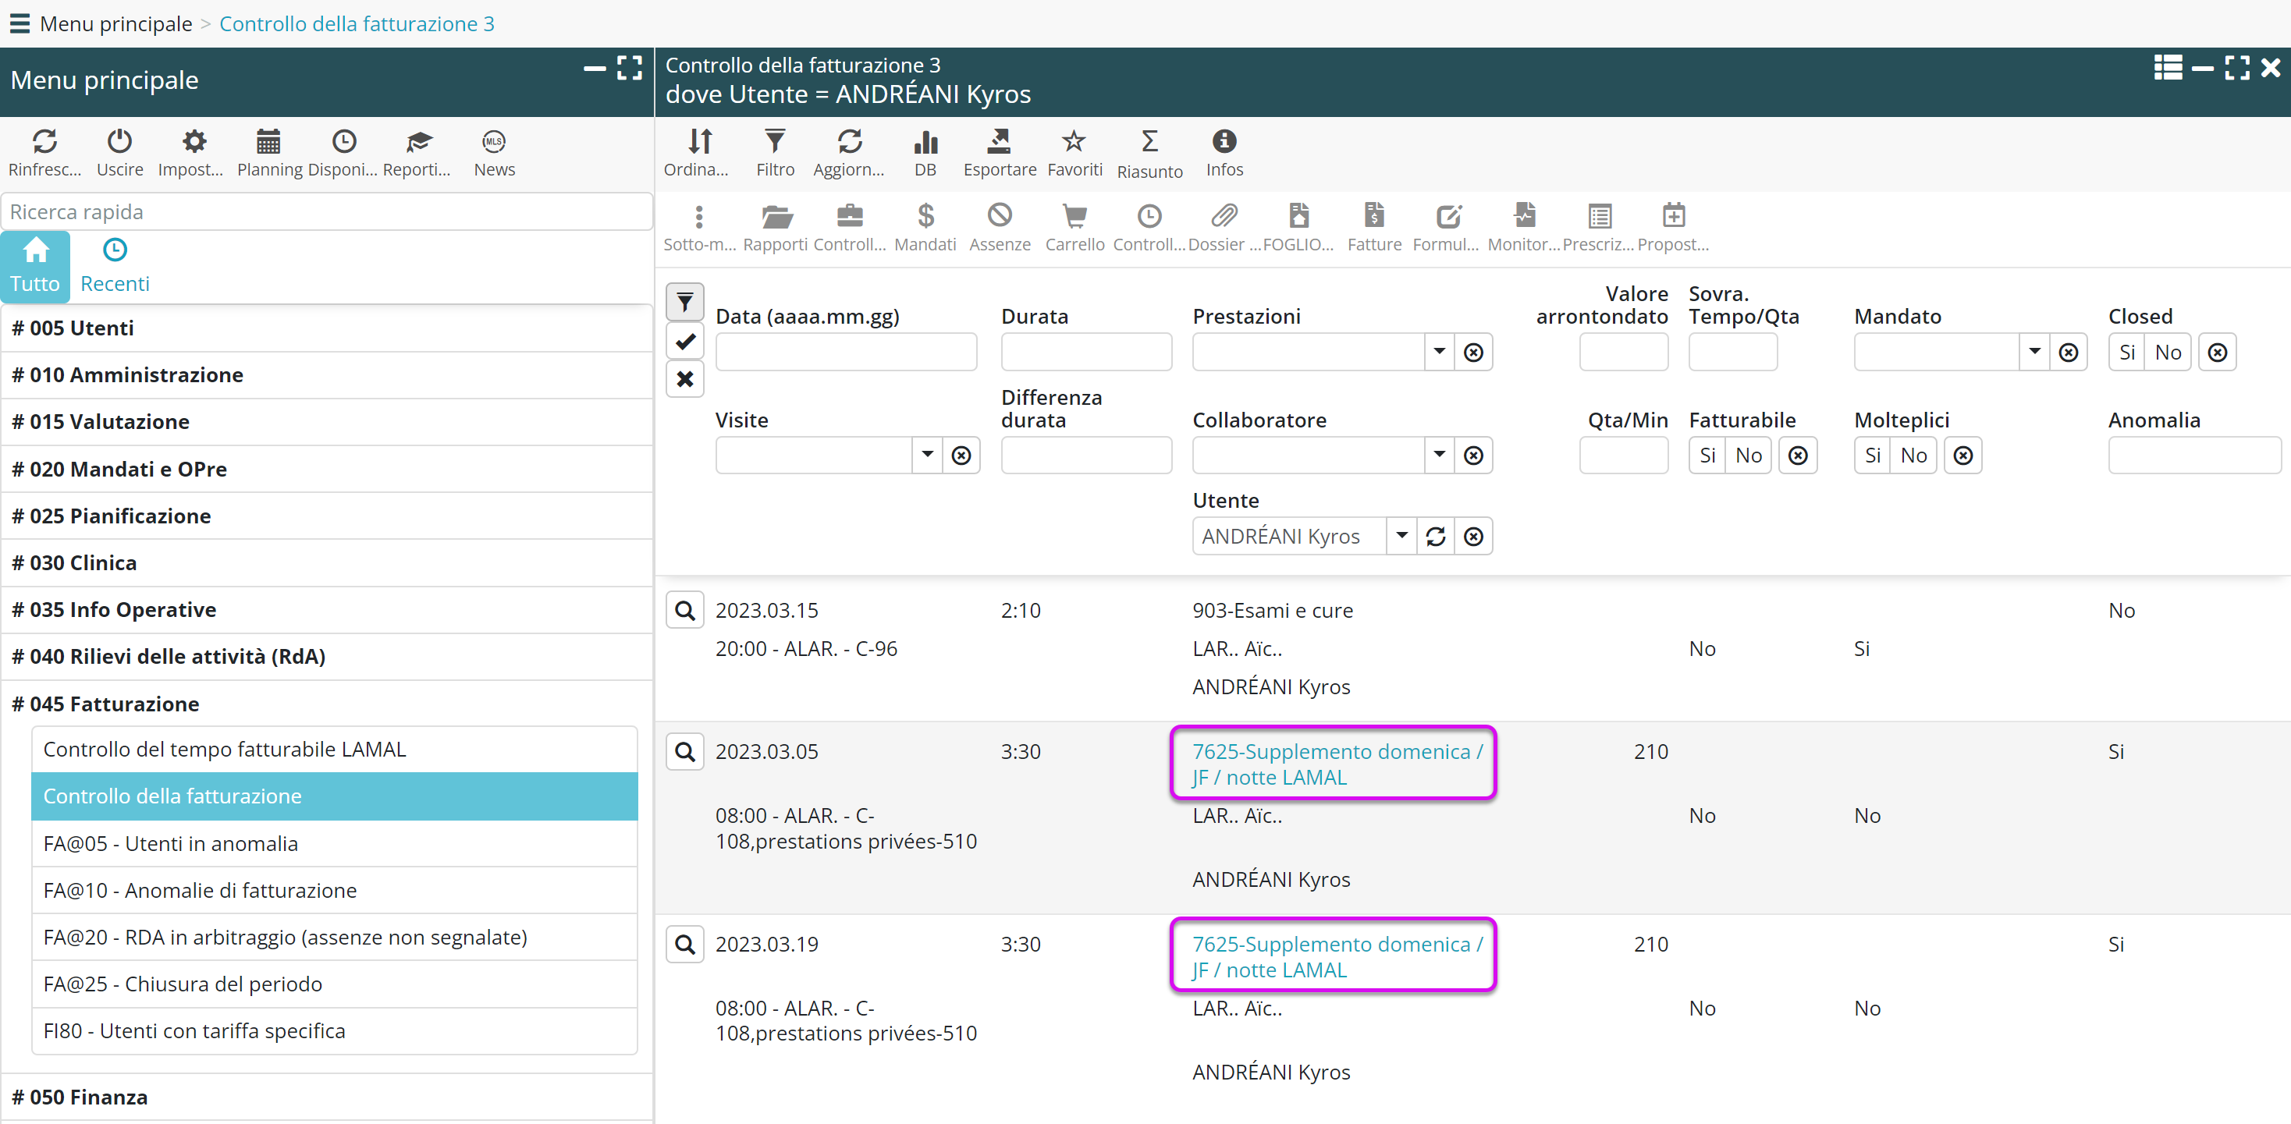Open the 7625-Supplemento link dated 2023.03.05

(1336, 764)
